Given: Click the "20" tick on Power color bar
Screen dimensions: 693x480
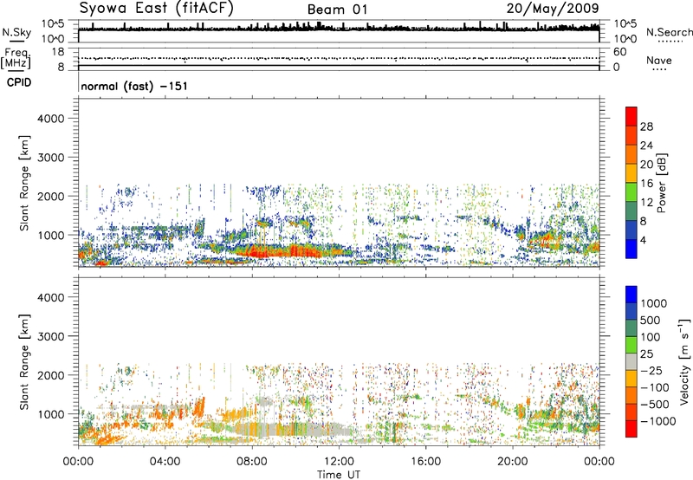Looking at the screenshot, I should click(646, 165).
